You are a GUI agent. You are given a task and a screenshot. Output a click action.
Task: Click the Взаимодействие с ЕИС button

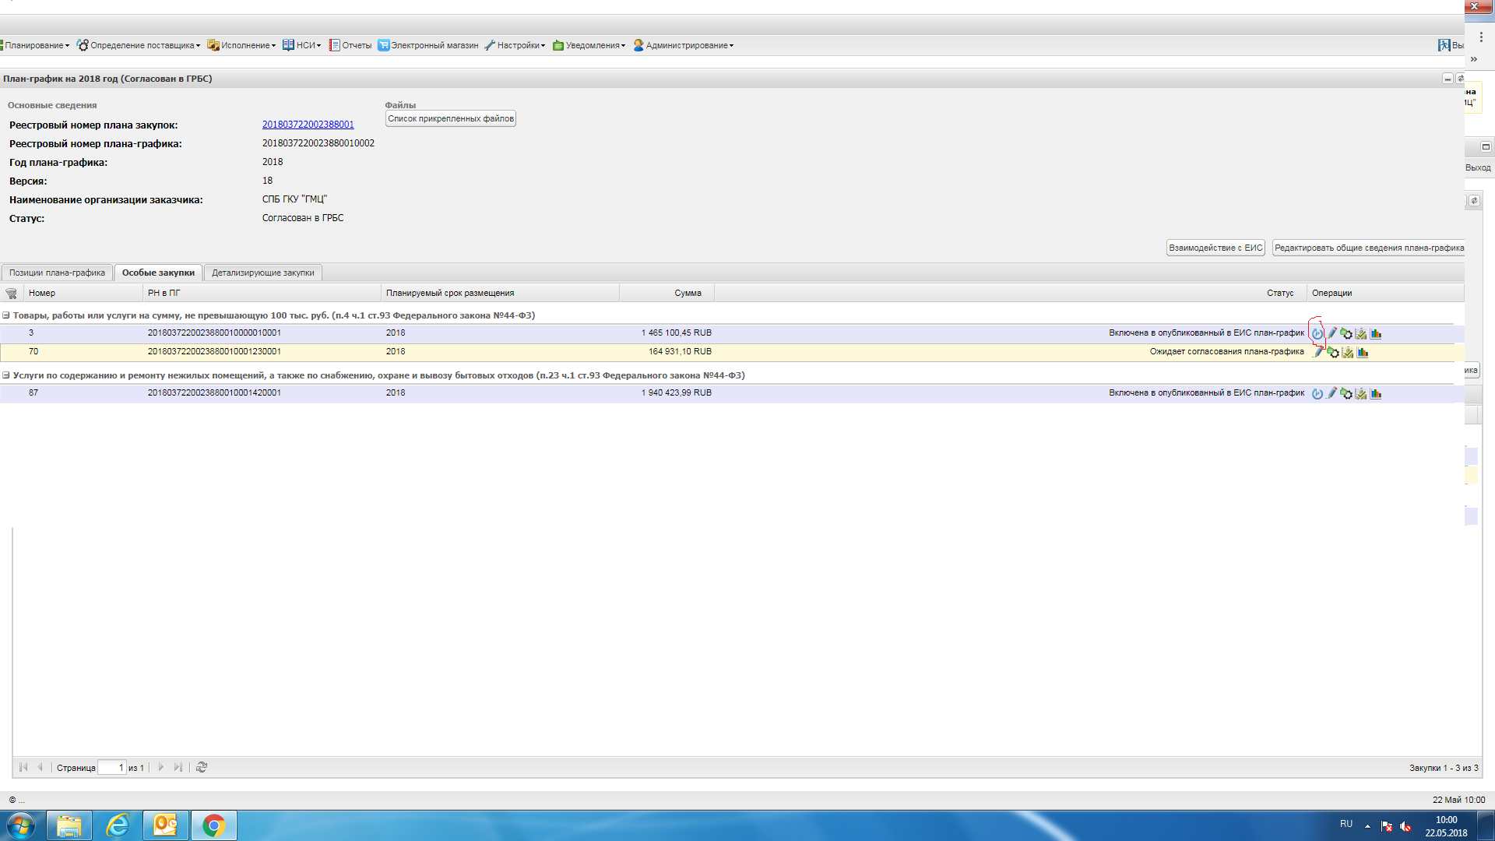(1215, 248)
